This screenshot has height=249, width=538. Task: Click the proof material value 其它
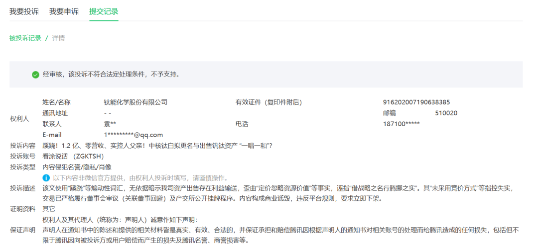coord(49,209)
